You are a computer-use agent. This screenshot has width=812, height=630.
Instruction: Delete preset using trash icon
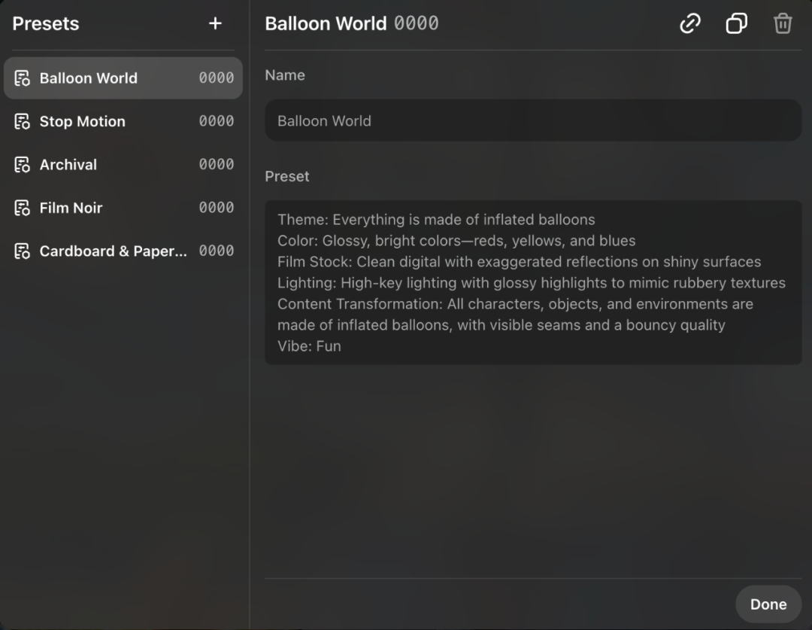tap(783, 23)
